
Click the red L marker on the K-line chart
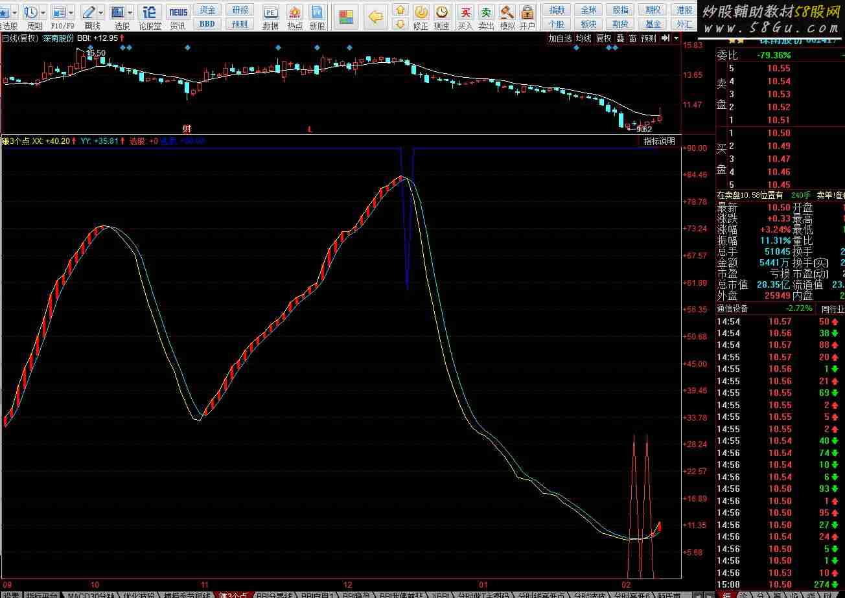pyautogui.click(x=310, y=129)
